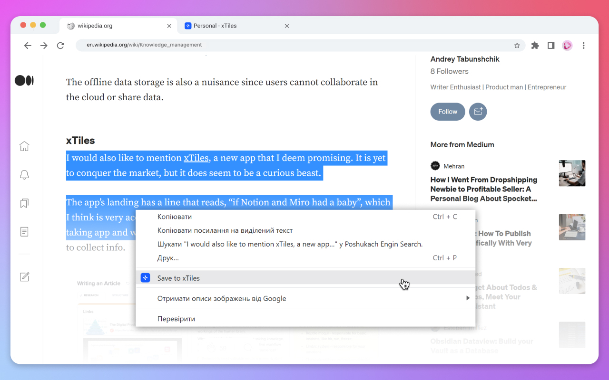609x380 pixels.
Task: Toggle the bookmark star for this page
Action: [x=517, y=45]
